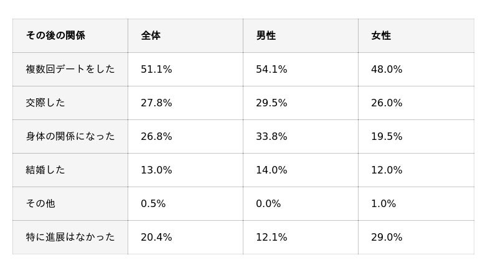Select the 交際した row label

(x=70, y=103)
